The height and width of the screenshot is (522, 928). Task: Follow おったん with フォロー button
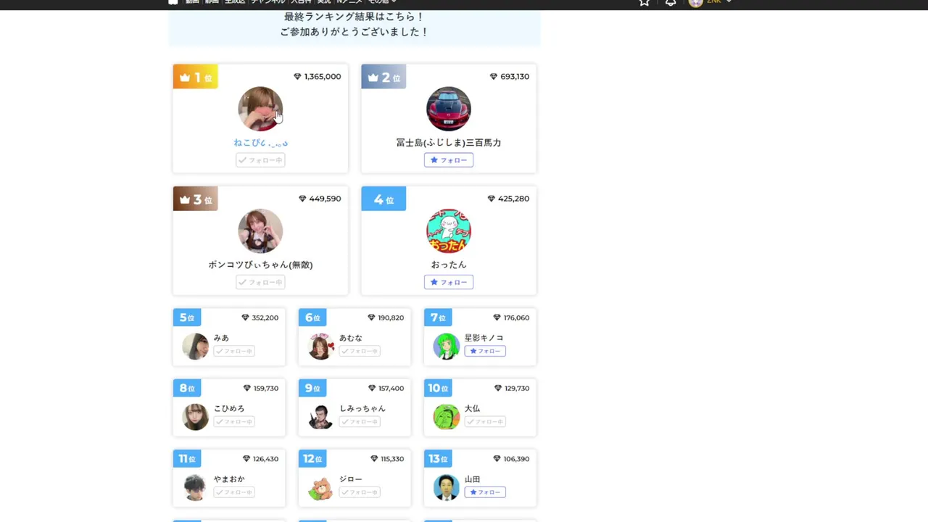pos(449,282)
